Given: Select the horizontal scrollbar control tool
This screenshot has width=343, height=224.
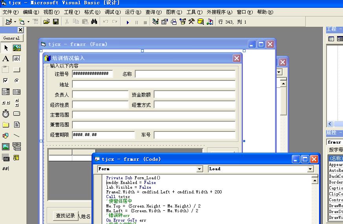Looking at the screenshot, I should (6, 103).
